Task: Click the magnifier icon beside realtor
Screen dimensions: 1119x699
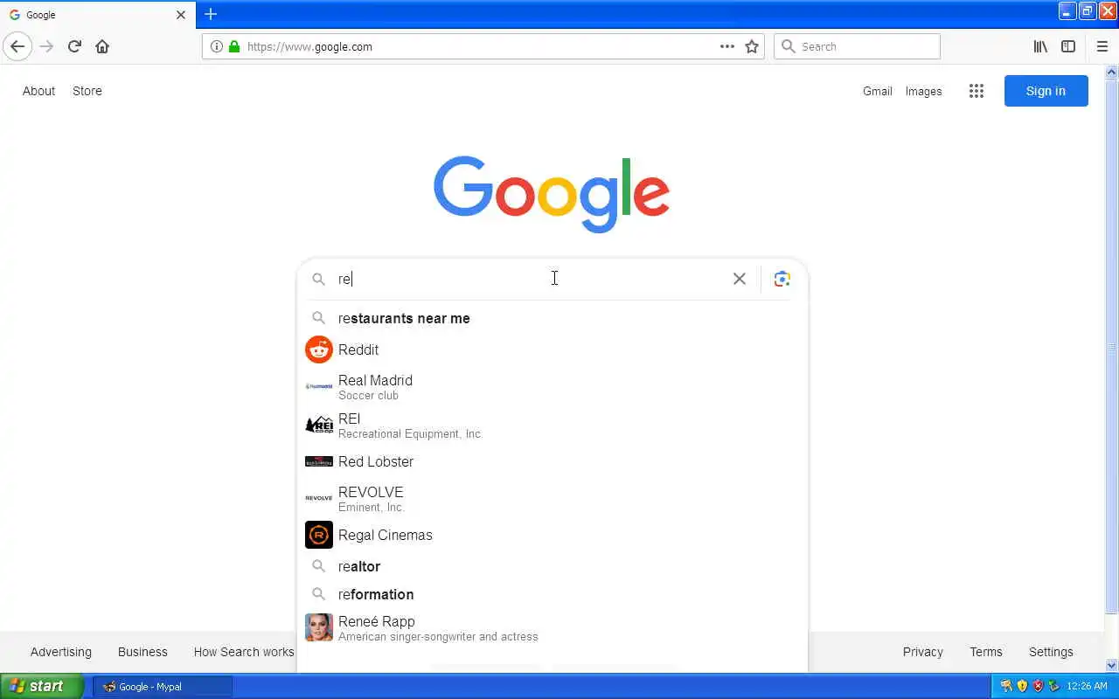Action: 319,566
